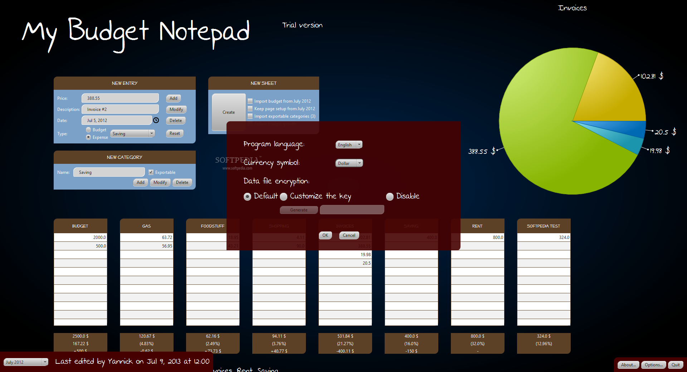Click the category Name field

pyautogui.click(x=109, y=172)
